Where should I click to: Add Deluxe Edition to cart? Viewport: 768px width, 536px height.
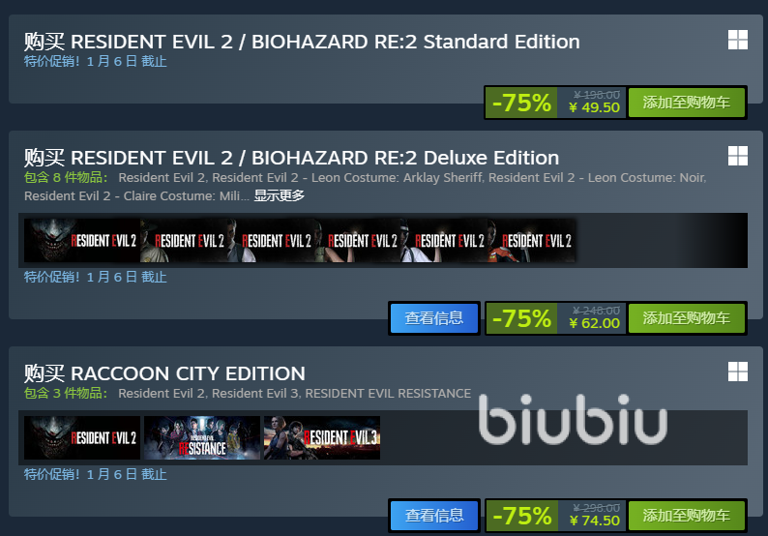click(x=686, y=318)
